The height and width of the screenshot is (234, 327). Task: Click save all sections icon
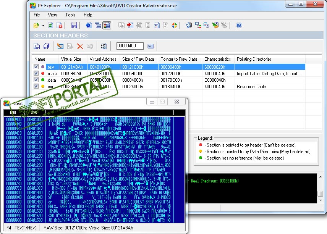click(46, 46)
